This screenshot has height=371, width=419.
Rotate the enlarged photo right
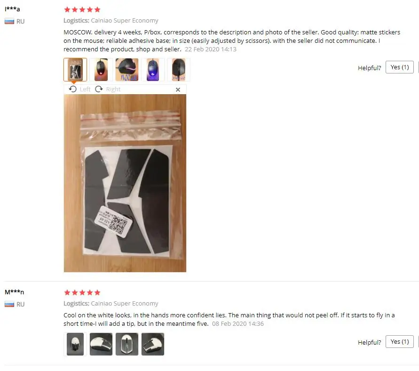click(x=108, y=89)
